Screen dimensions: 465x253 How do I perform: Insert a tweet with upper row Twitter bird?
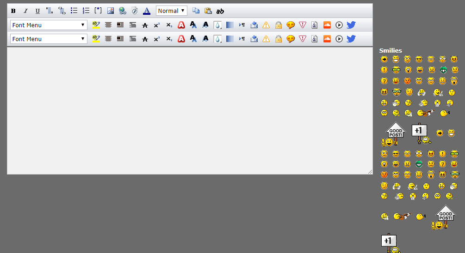point(351,25)
